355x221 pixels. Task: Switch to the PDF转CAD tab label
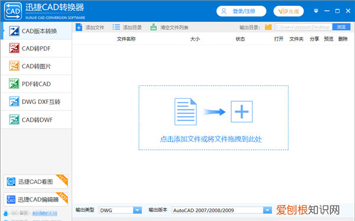(36, 84)
